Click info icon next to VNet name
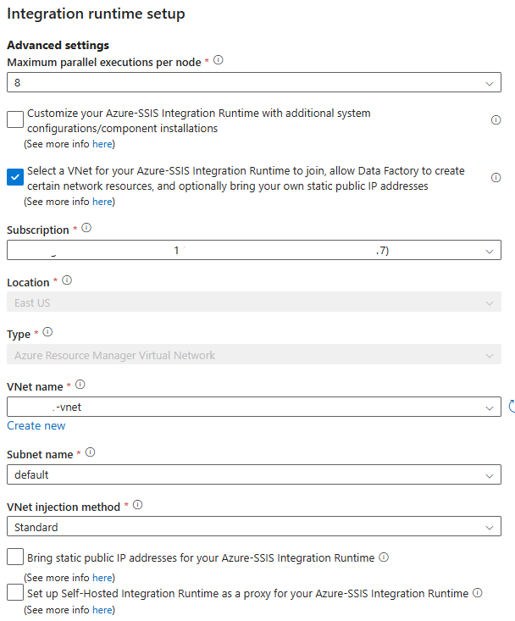Image resolution: width=515 pixels, height=621 pixels. tap(80, 385)
